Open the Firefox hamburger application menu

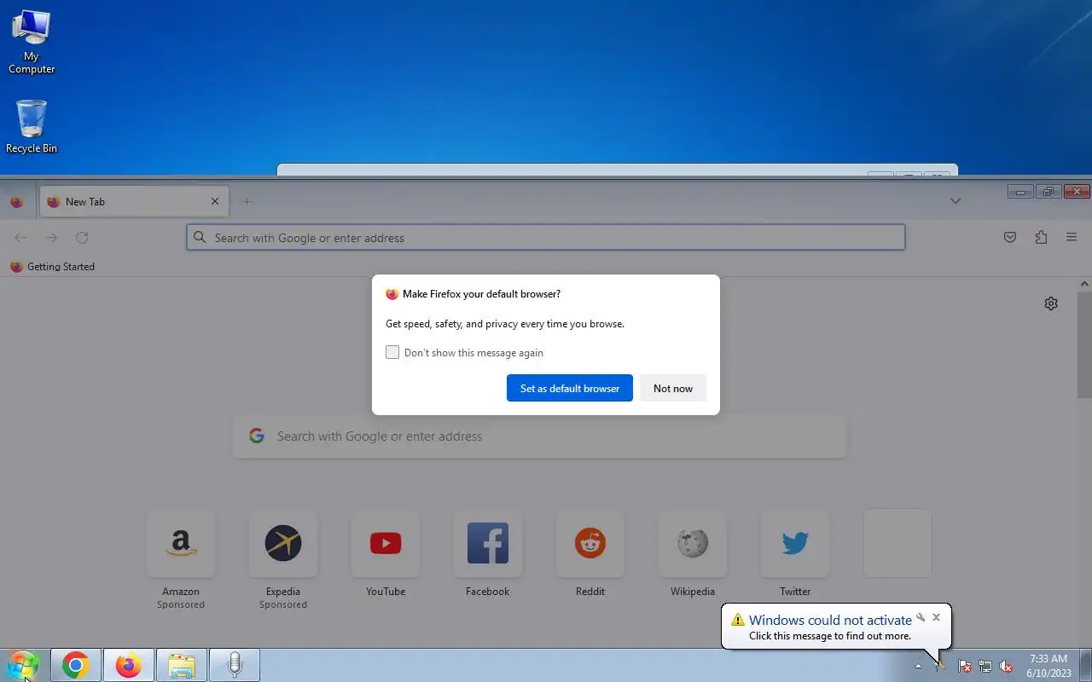click(1072, 238)
